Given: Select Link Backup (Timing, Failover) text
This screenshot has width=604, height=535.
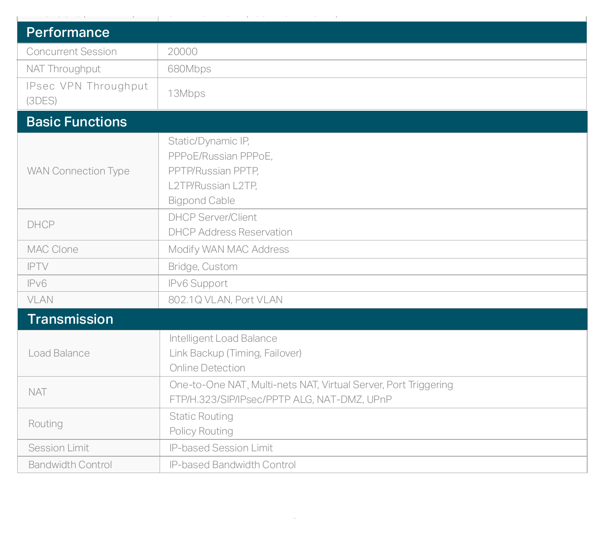Looking at the screenshot, I should [236, 353].
